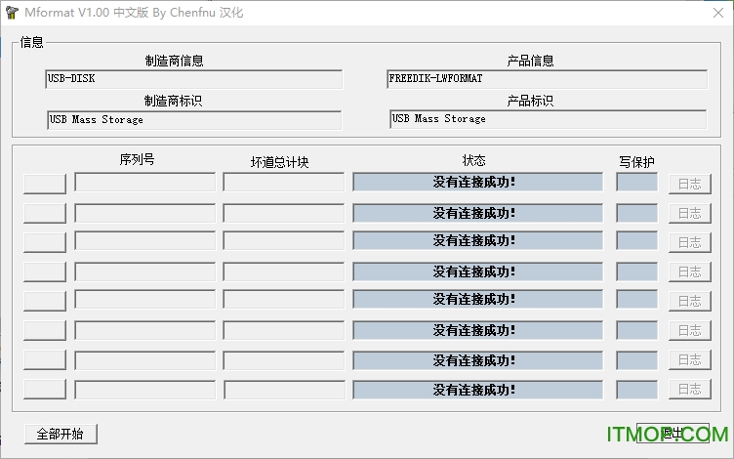Click the sixth row's 没有连接成功! status
Image resolution: width=734 pixels, height=459 pixels.
(478, 330)
